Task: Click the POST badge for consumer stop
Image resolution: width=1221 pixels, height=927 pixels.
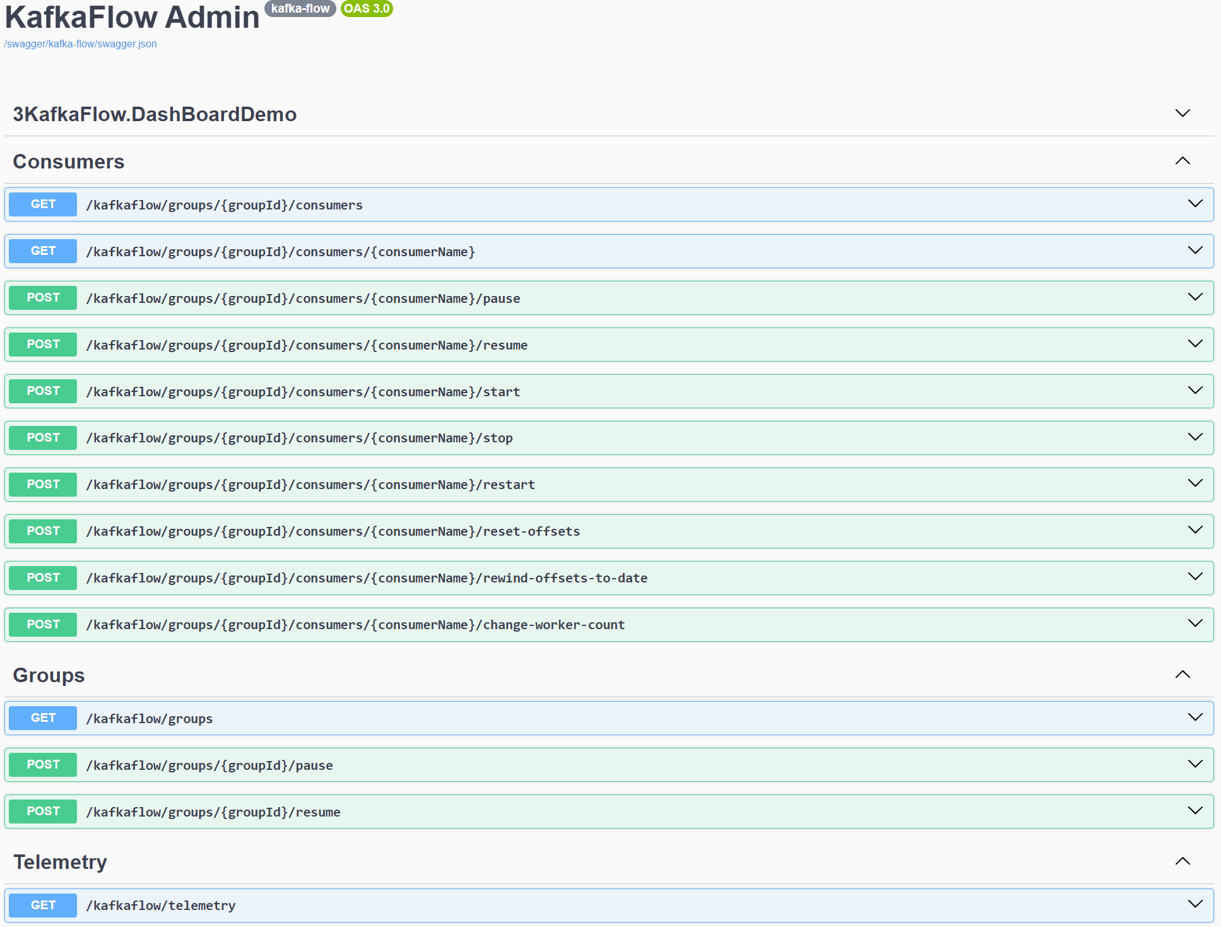Action: (x=43, y=438)
